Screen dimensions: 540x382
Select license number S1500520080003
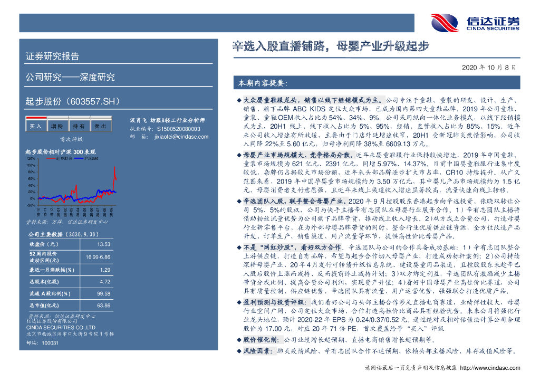(178, 129)
